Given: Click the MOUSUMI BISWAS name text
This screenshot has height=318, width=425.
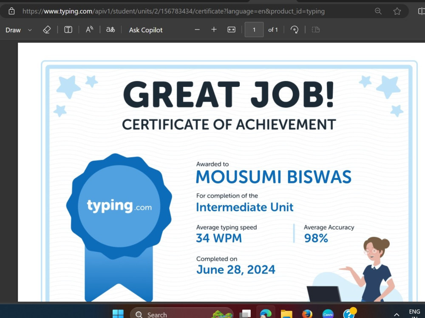Looking at the screenshot, I should (x=273, y=177).
